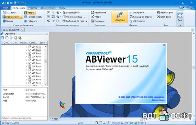Open the CADSoftTools copyright link

[141, 97]
